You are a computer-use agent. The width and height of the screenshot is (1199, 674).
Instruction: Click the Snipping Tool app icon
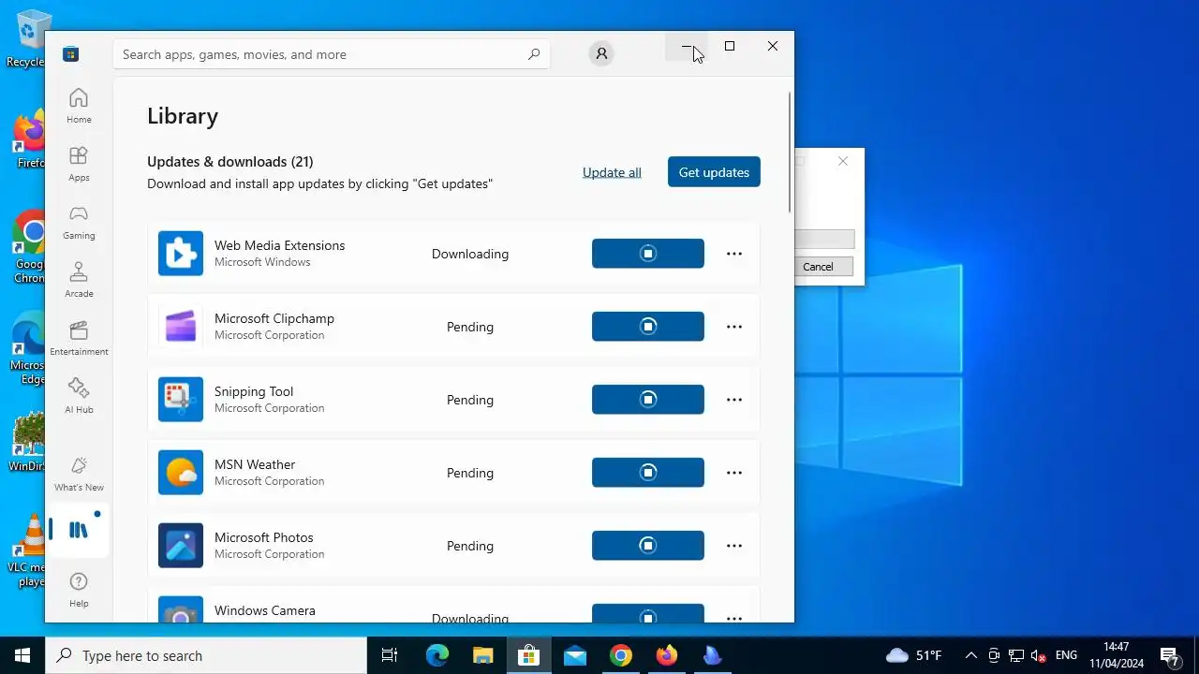181,400
